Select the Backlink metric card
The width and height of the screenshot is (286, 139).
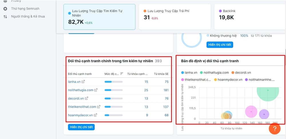(x=250, y=17)
